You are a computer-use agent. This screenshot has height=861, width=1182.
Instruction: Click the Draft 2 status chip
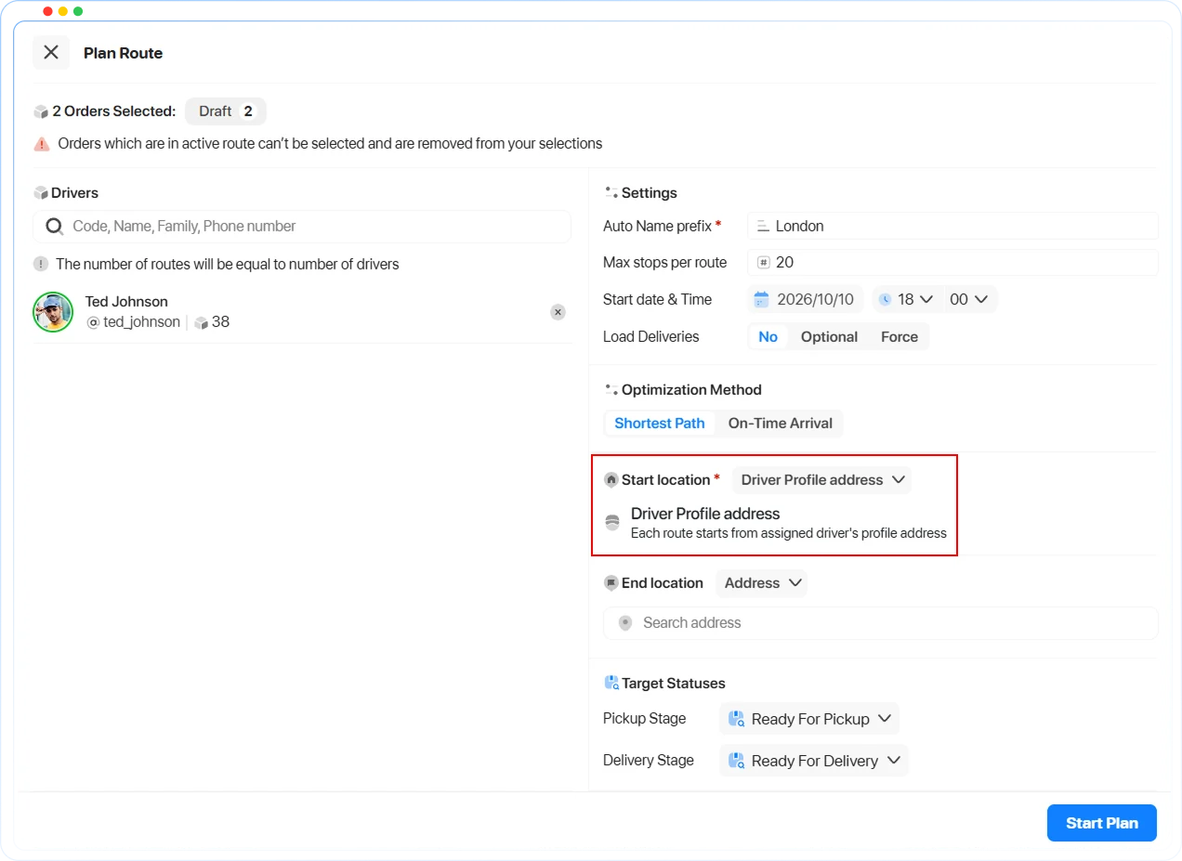pyautogui.click(x=226, y=111)
